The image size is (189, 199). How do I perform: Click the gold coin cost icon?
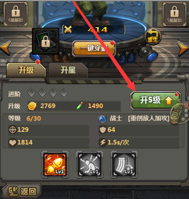32,106
